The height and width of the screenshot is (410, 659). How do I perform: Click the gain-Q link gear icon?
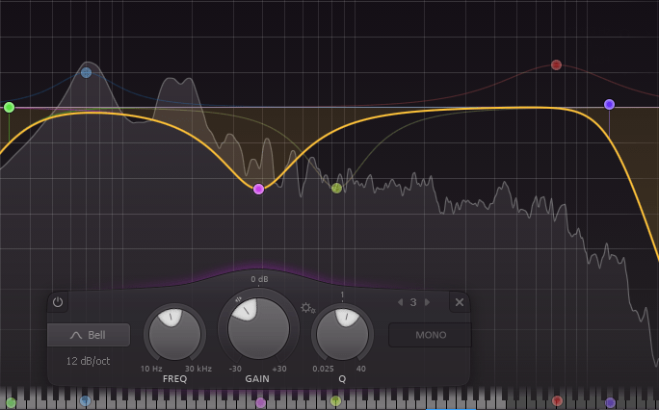coord(307,308)
